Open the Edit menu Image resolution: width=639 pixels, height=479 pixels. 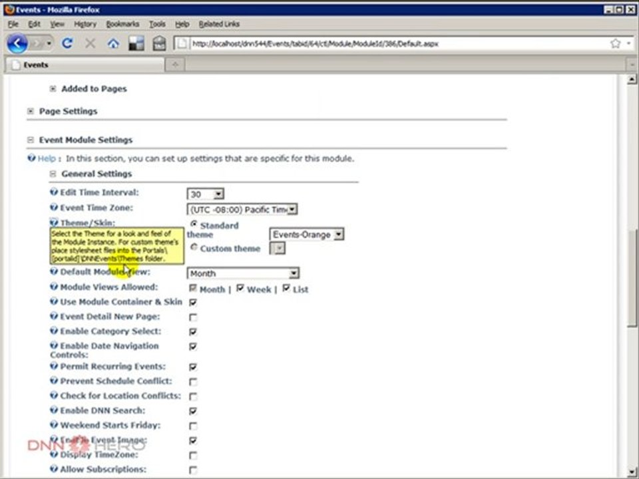coord(34,24)
